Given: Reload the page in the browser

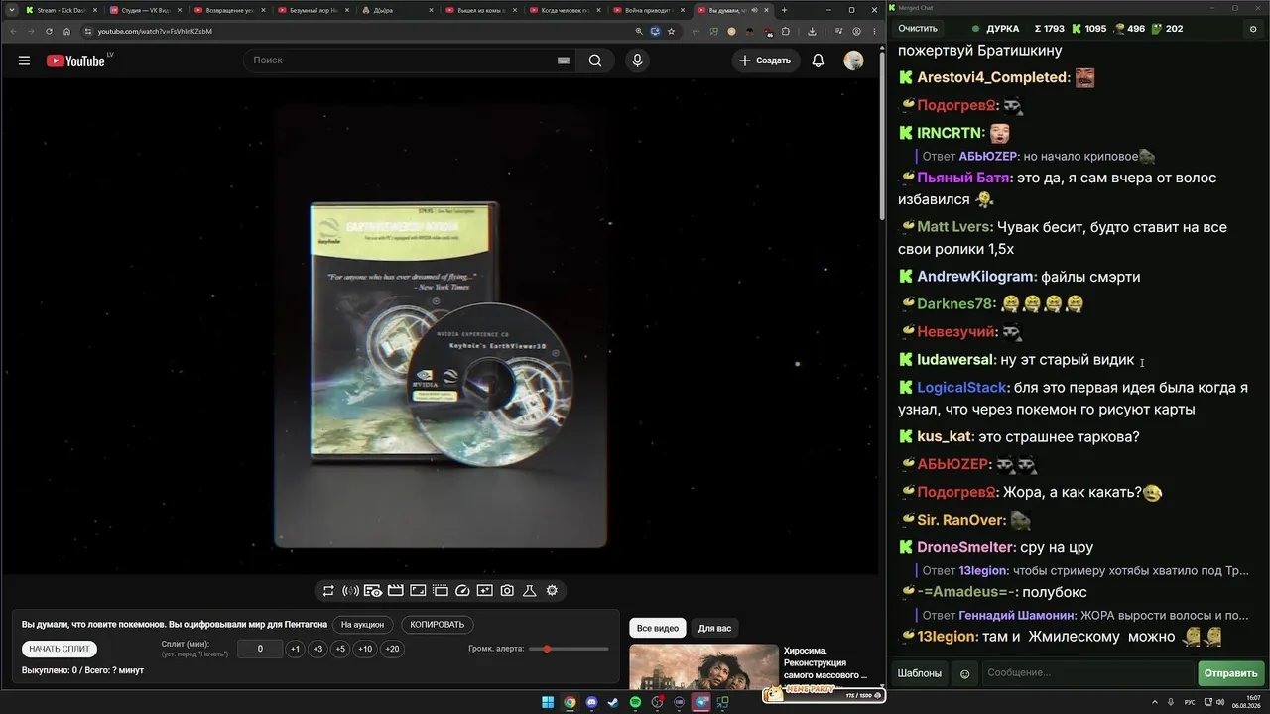Looking at the screenshot, I should [x=49, y=31].
